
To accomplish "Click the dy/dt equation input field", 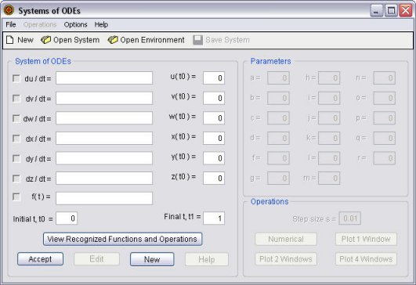I will pyautogui.click(x=104, y=158).
